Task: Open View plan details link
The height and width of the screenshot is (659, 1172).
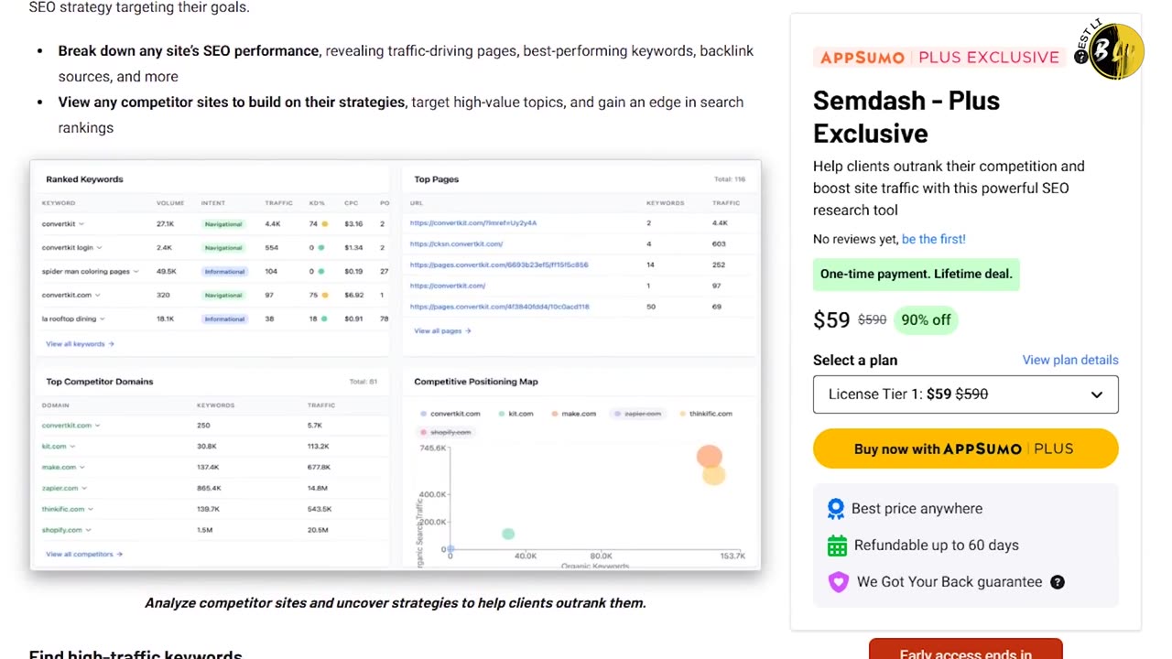Action: [1070, 360]
